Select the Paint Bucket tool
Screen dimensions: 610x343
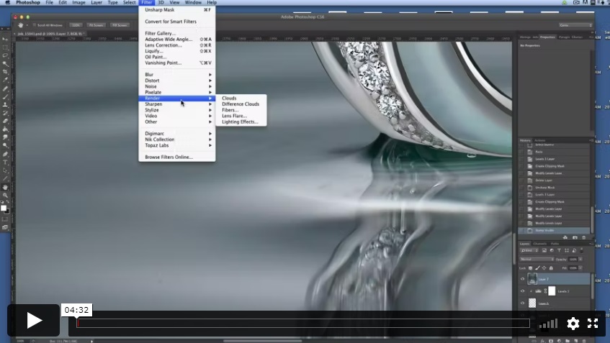coord(5,129)
